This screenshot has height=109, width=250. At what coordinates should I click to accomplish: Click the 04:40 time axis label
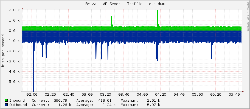pos(179,95)
